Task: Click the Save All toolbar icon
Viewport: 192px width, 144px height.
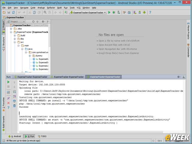Action: [x=9, y=13]
